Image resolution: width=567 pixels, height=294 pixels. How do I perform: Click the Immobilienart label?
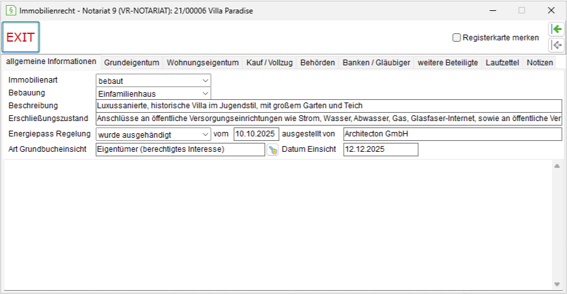(33, 80)
